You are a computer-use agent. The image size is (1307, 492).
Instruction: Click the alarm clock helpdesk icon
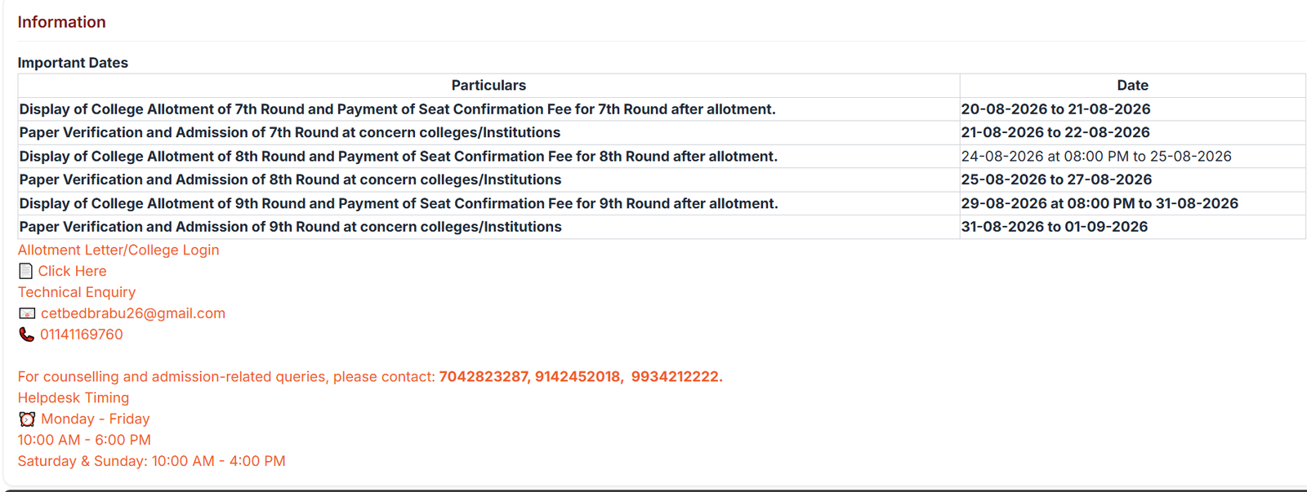(x=27, y=419)
